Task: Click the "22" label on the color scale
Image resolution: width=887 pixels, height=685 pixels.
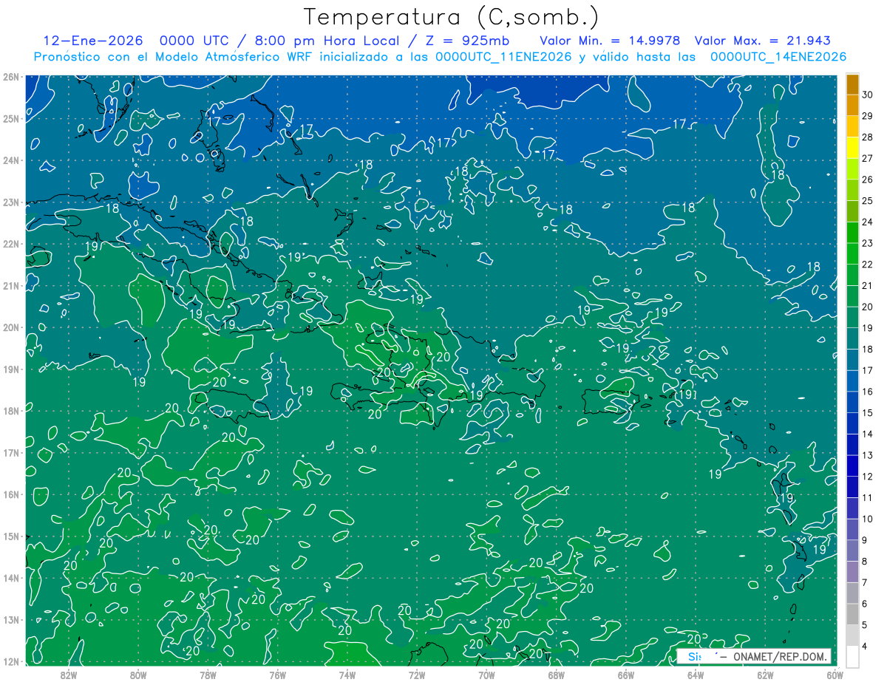Action: (868, 265)
